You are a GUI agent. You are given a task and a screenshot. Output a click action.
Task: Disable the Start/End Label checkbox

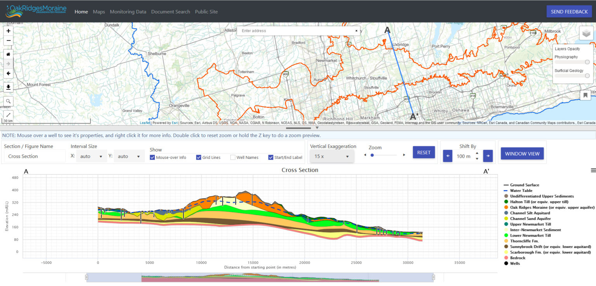coord(270,157)
